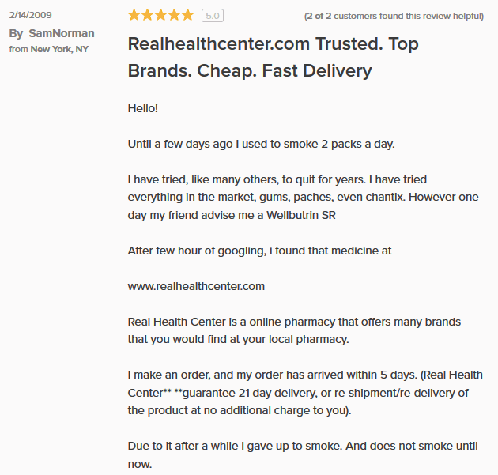Click the 'After few hour of googling' line
This screenshot has height=475, width=498.
pos(259,251)
